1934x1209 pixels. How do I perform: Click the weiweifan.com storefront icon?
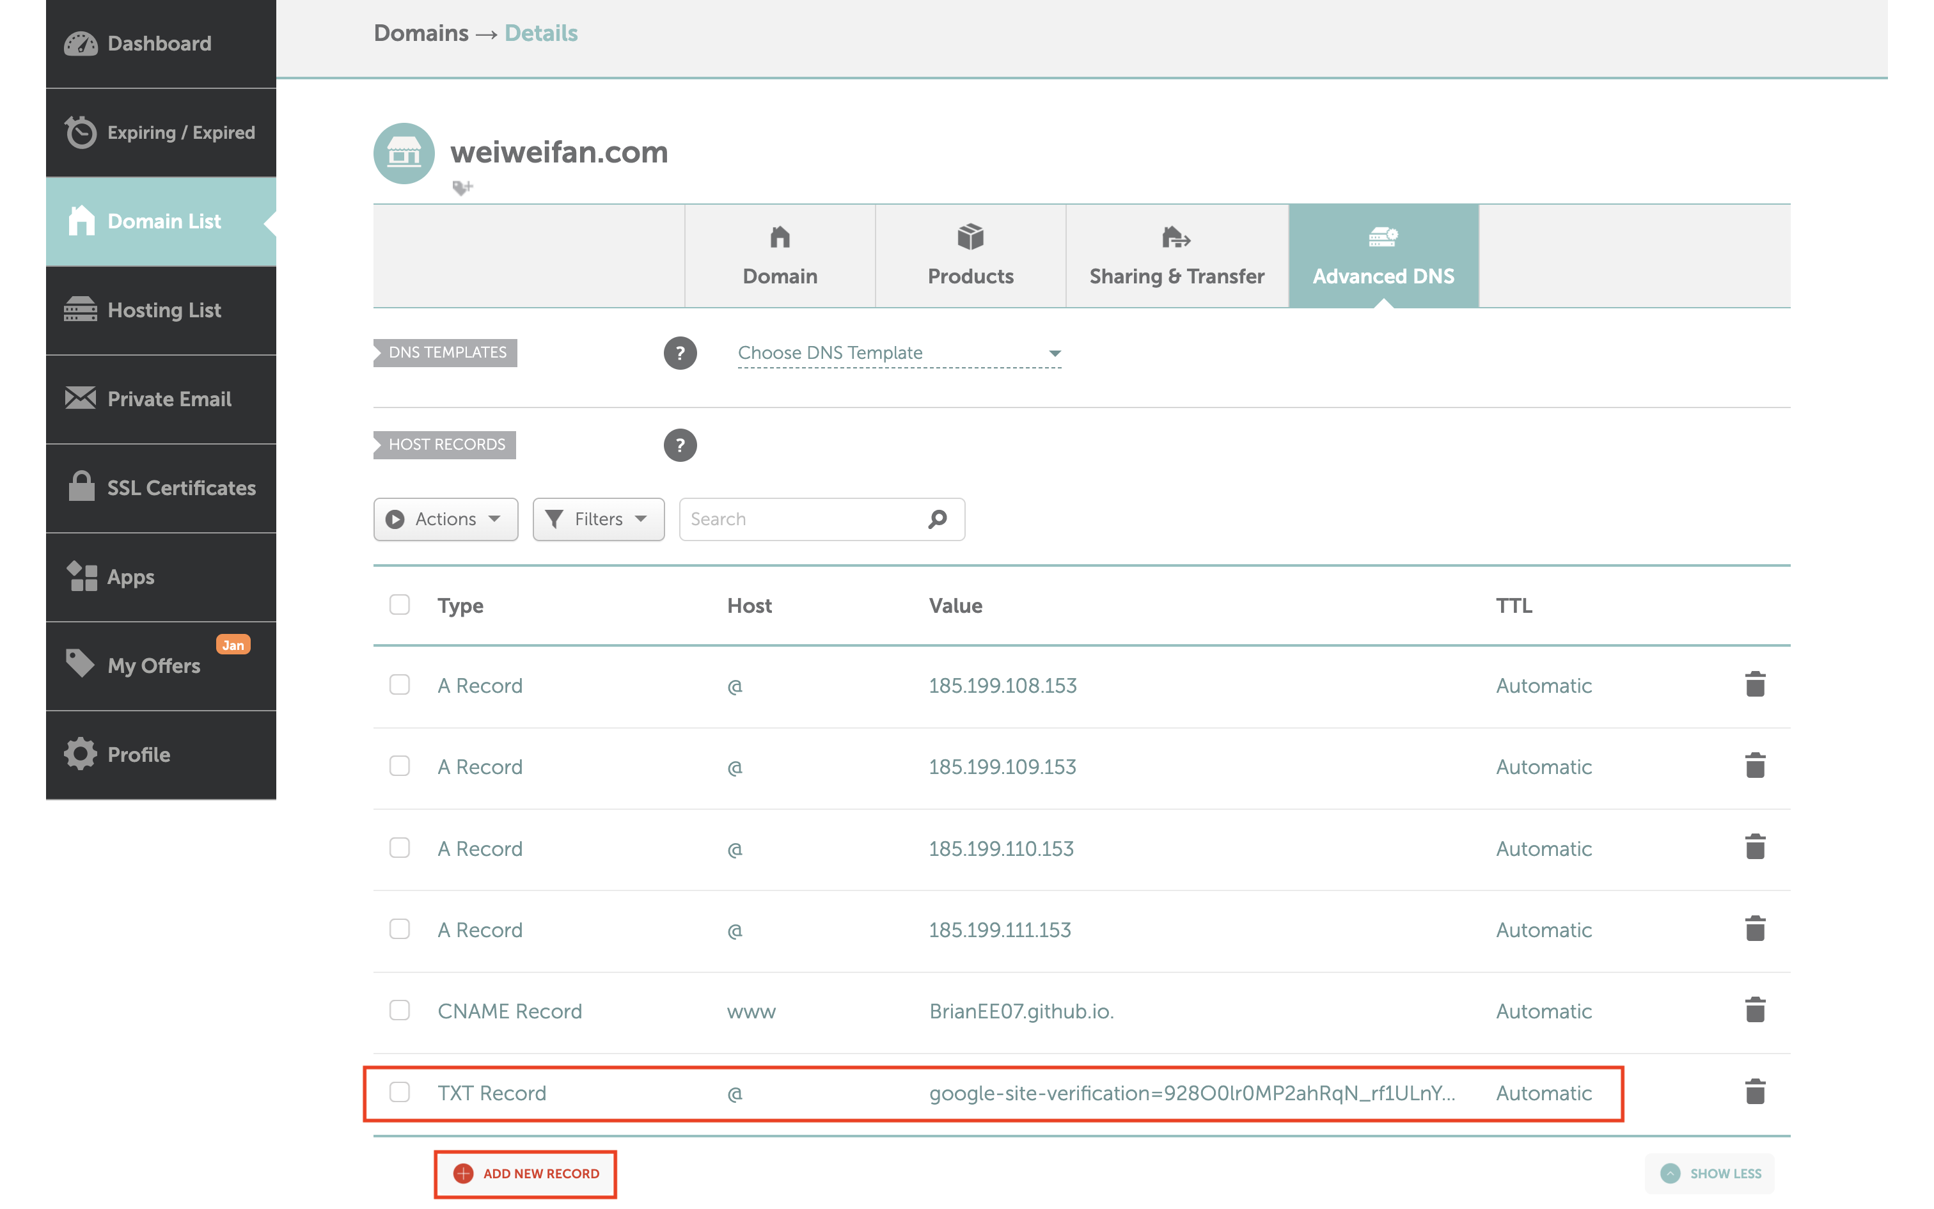[x=404, y=153]
